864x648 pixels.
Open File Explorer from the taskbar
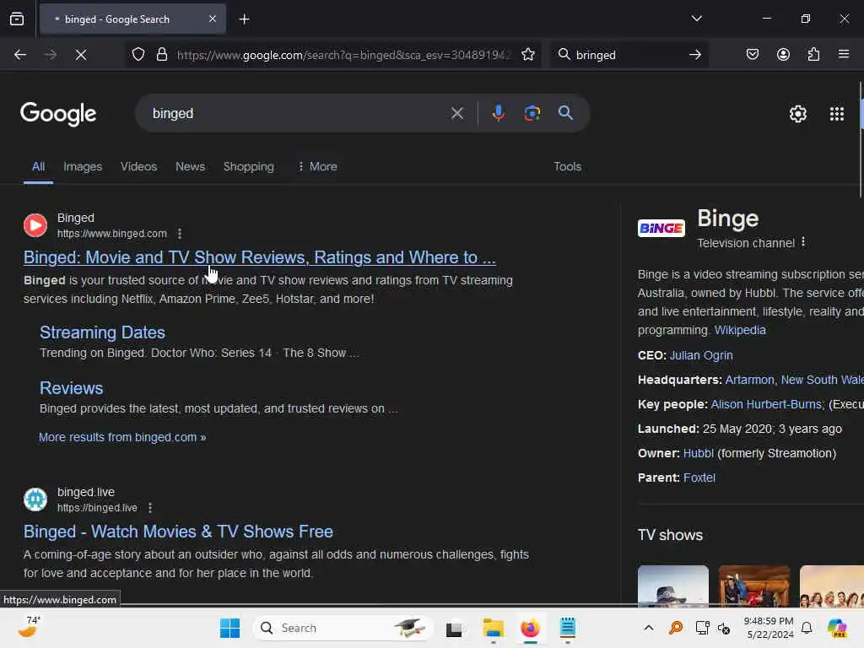[x=493, y=628]
